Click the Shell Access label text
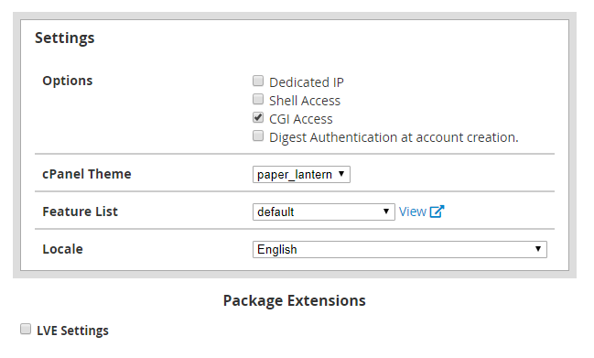The image size is (594, 358). coord(305,101)
